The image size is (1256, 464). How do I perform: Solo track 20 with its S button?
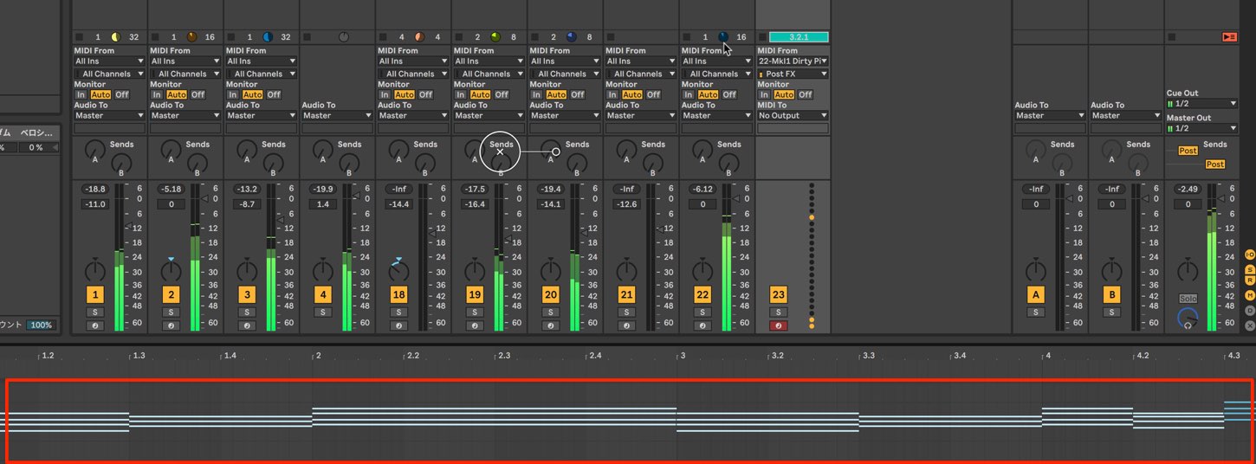(550, 312)
